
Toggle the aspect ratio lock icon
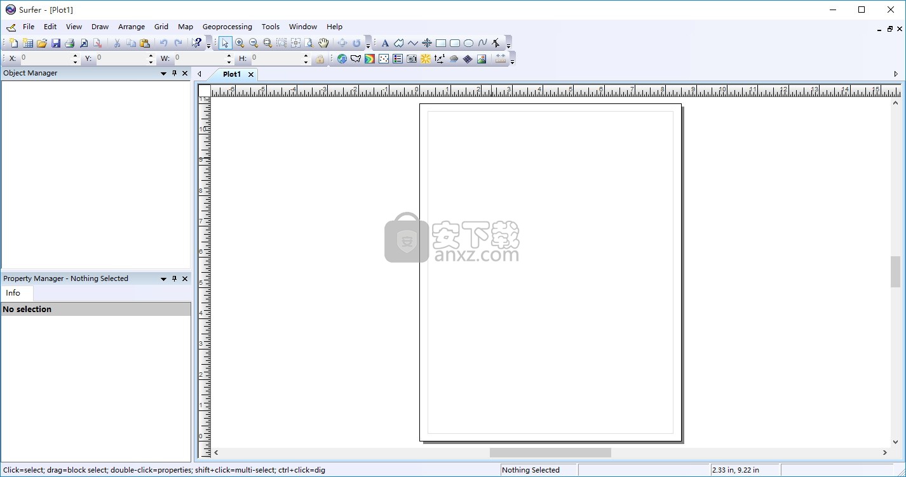tap(320, 59)
